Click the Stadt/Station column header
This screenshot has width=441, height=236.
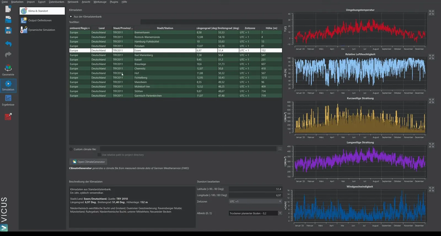165,28
